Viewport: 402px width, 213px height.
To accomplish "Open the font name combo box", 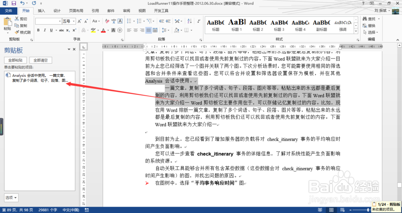I will (x=49, y=21).
